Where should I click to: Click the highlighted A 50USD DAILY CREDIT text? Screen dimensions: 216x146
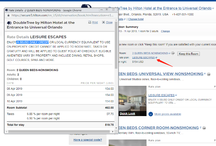pyautogui.click(x=33, y=42)
